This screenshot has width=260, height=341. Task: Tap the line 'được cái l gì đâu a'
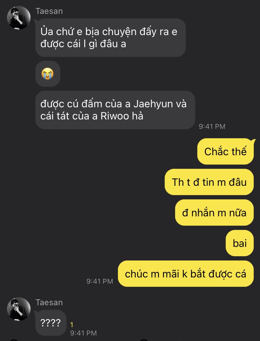click(x=83, y=44)
